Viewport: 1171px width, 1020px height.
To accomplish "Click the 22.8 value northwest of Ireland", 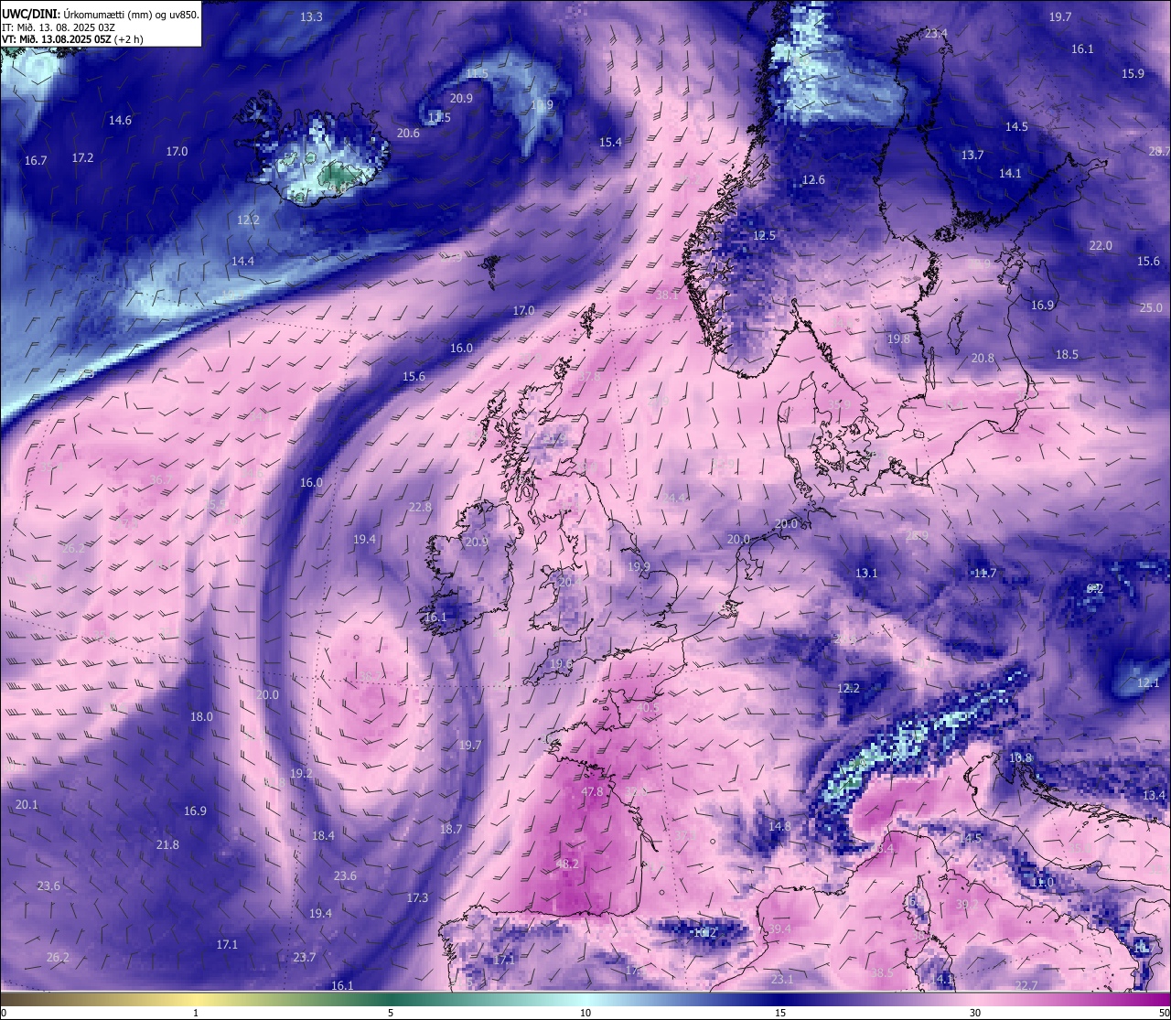I will point(420,508).
